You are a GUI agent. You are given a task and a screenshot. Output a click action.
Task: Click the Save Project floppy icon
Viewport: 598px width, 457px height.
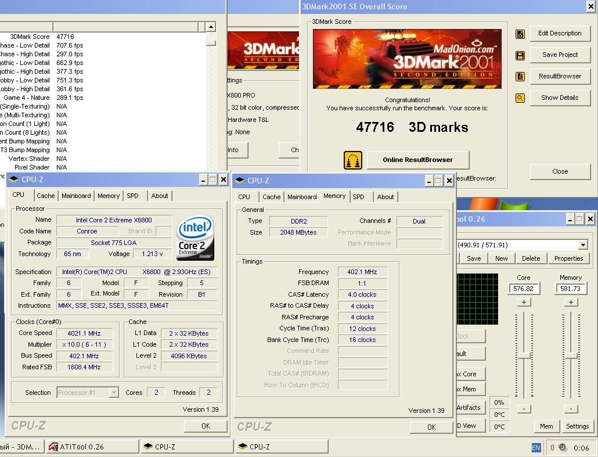click(x=520, y=56)
